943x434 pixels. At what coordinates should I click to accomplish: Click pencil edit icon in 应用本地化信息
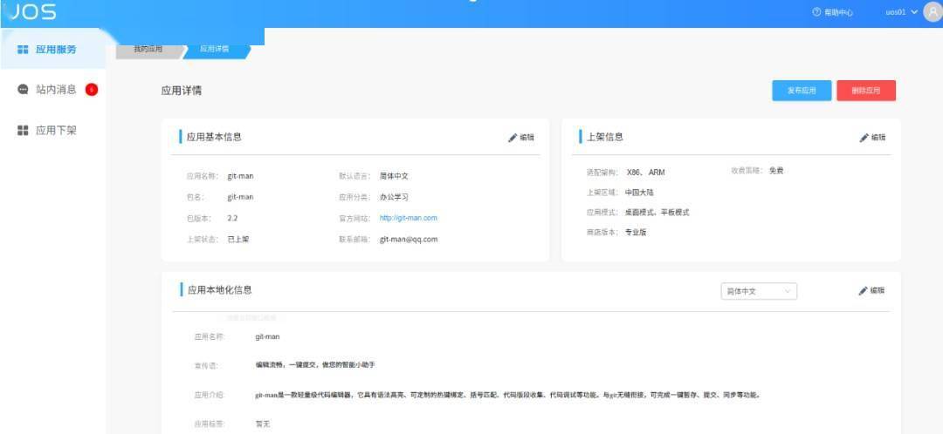click(864, 291)
